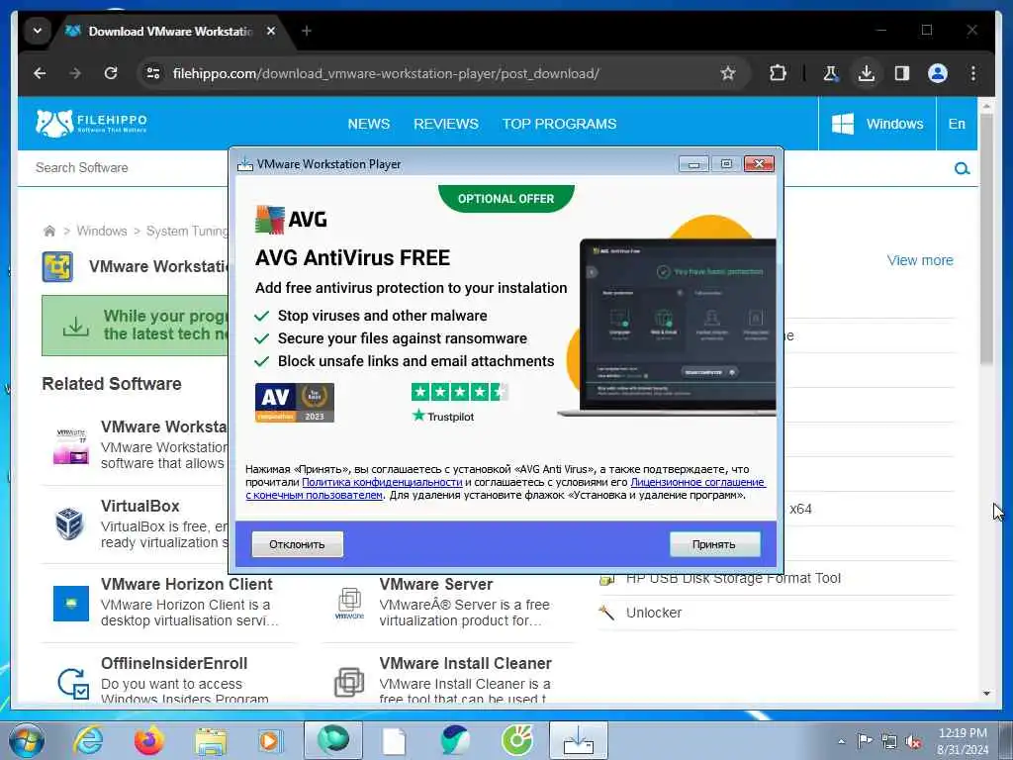Open the Windows Start button
This screenshot has height=760, width=1013.
(26, 740)
